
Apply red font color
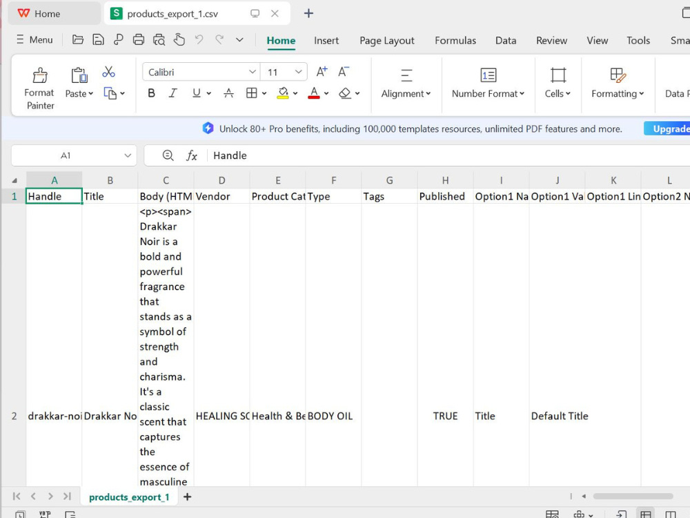[314, 93]
